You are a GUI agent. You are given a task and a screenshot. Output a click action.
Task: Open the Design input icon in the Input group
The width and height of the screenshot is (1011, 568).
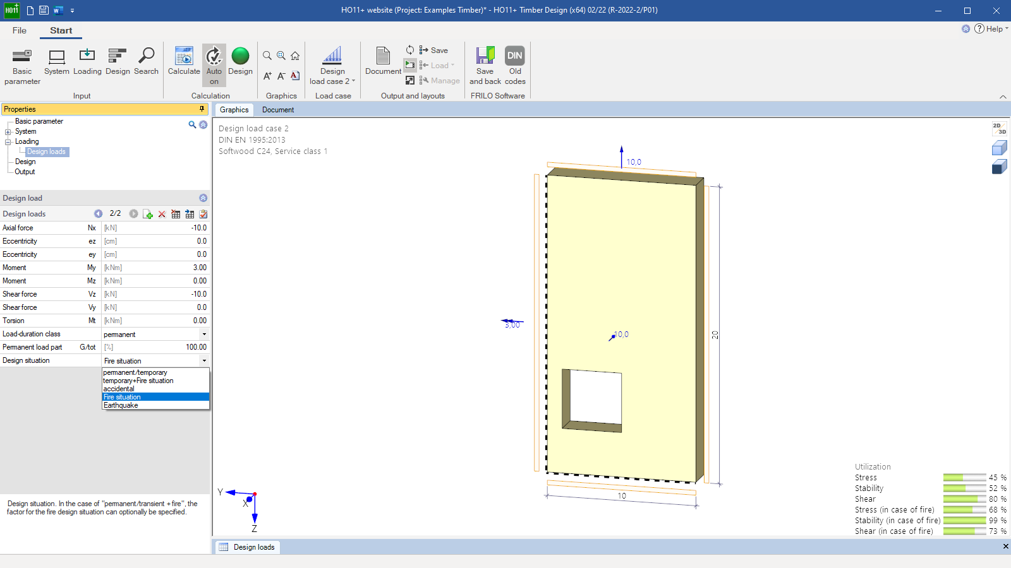[118, 62]
